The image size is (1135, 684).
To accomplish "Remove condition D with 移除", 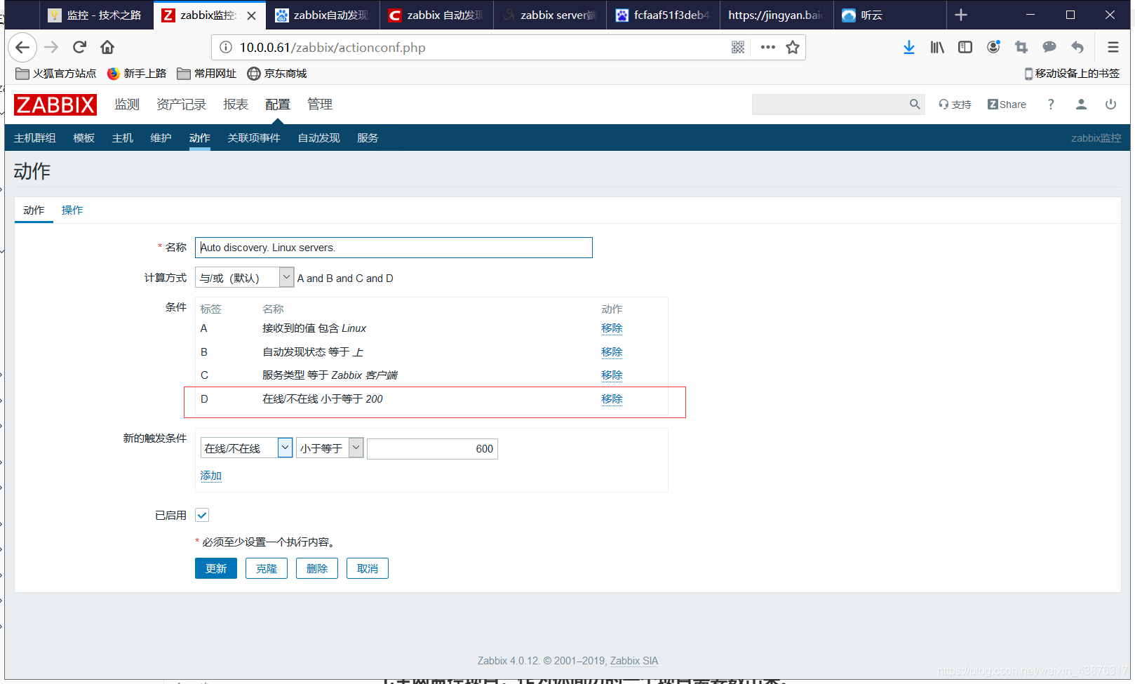I will tap(612, 398).
